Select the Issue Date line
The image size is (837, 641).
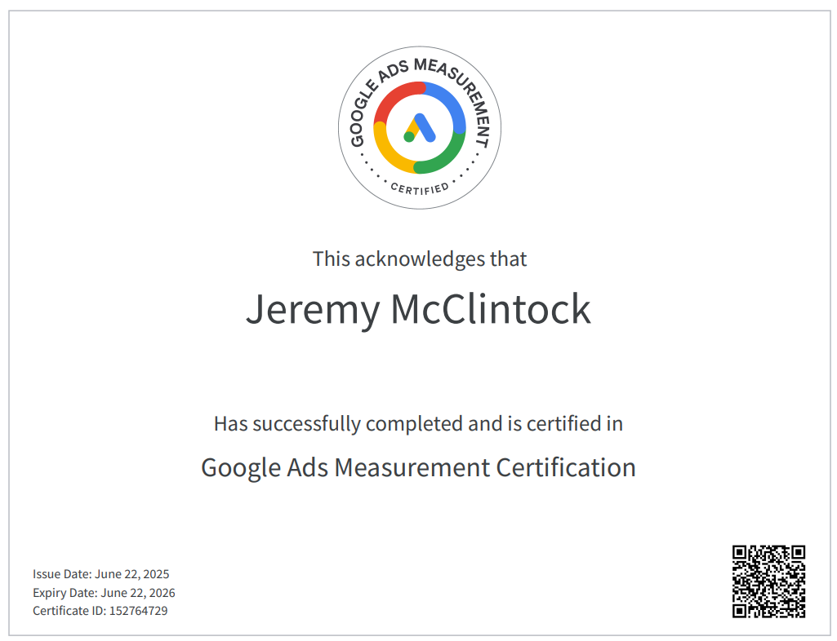[100, 573]
